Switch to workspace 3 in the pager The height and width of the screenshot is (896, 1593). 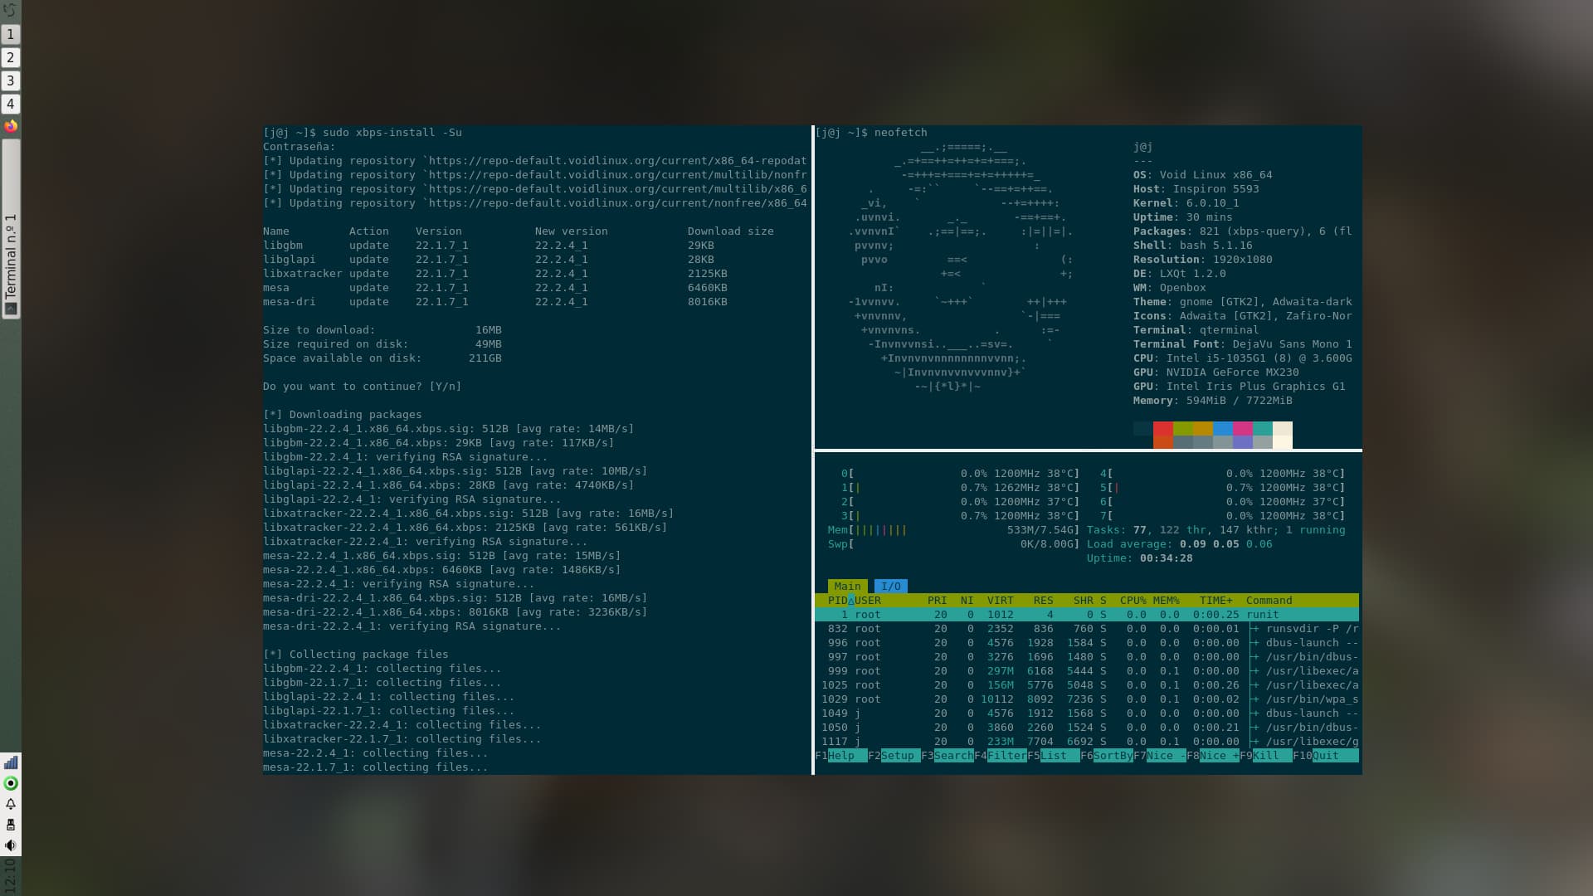(11, 80)
